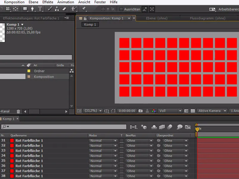The width and height of the screenshot is (239, 179).
Task: Click the Größe column header
Action: tap(60, 65)
